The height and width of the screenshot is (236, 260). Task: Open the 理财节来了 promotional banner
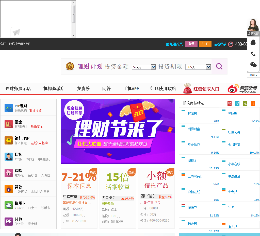pyautogui.click(x=118, y=131)
